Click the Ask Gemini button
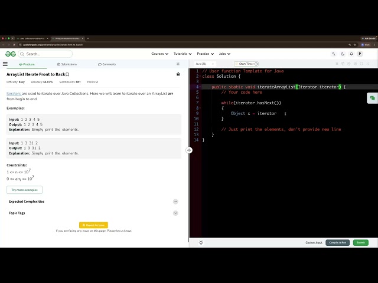Image resolution: width=378 pixels, height=283 pixels. coord(369,38)
